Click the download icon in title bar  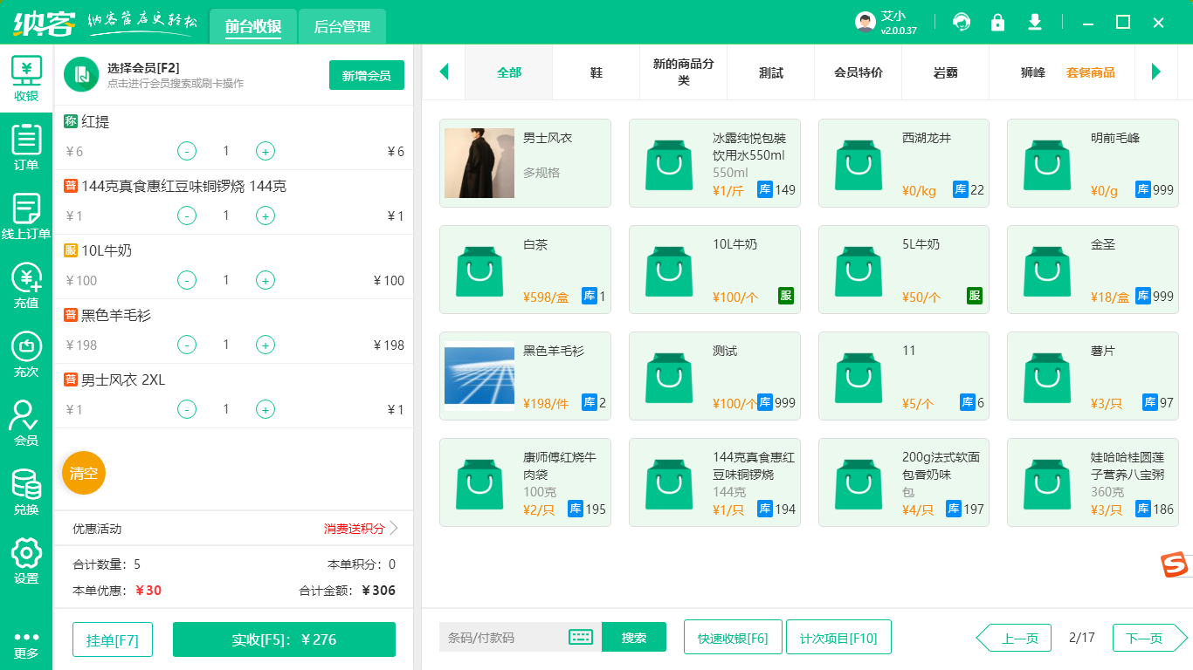tap(1035, 22)
